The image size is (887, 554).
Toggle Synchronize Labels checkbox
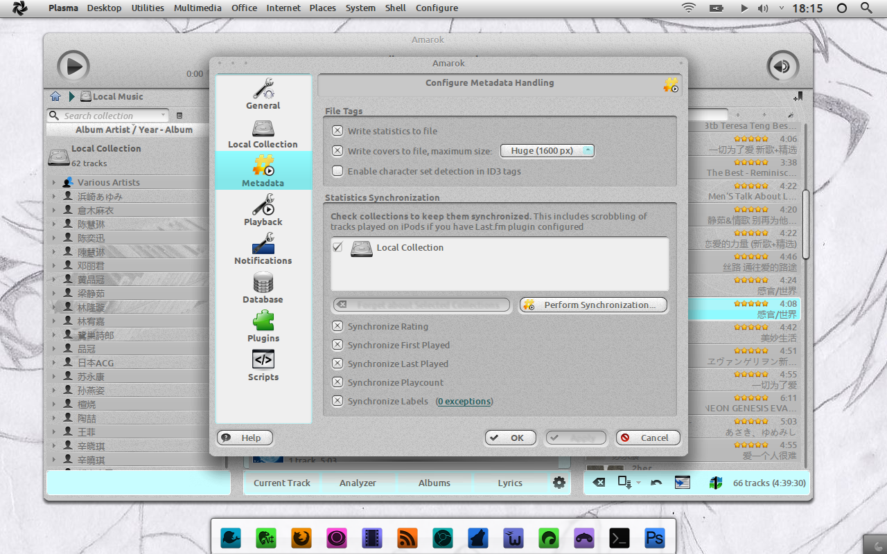(337, 401)
